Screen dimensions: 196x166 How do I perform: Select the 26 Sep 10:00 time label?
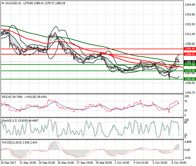pos(66,163)
